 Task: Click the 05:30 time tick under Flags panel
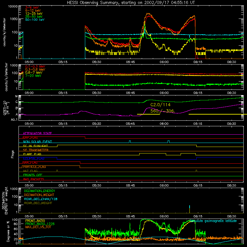97,186
